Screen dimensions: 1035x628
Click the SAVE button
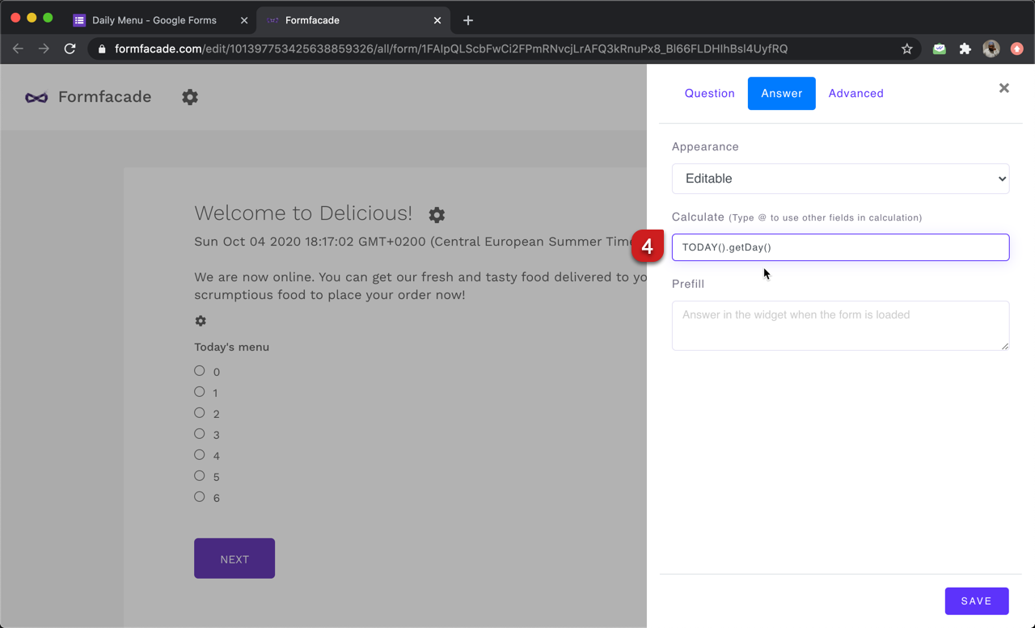pos(976,601)
